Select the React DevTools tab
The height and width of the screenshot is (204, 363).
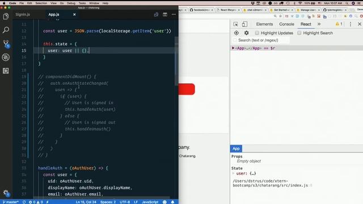[306, 24]
